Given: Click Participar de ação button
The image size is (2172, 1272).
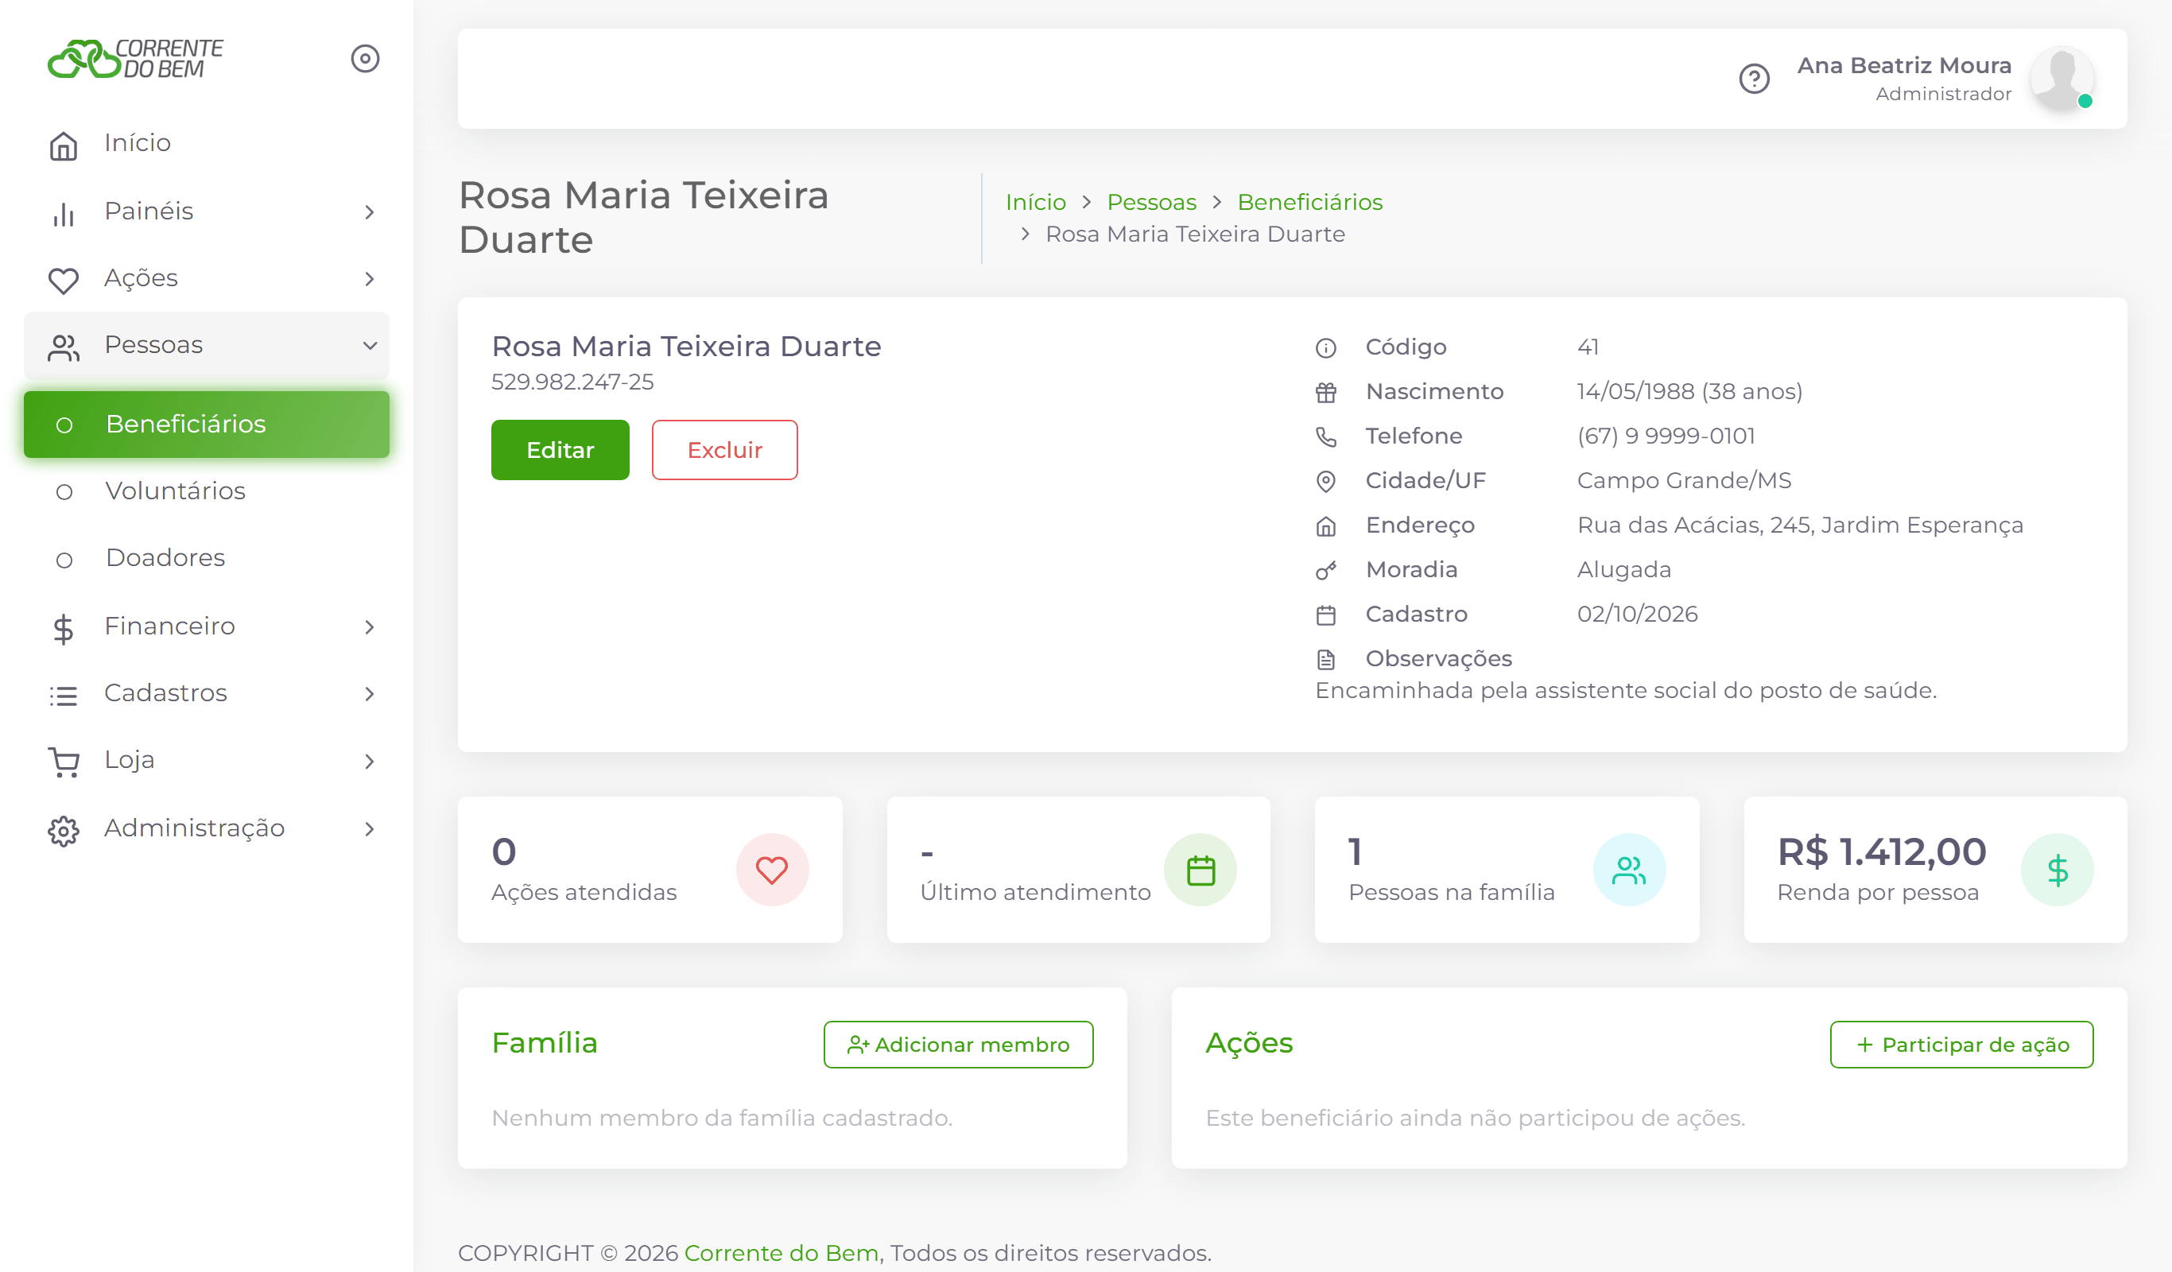Looking at the screenshot, I should pyautogui.click(x=1961, y=1045).
